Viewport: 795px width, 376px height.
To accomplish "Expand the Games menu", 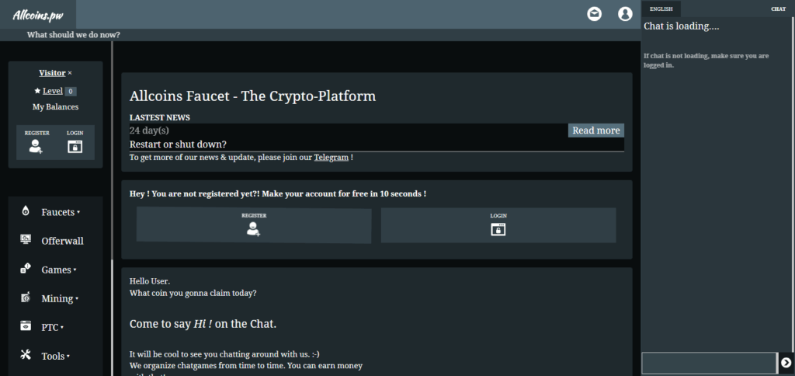I will [x=59, y=270].
